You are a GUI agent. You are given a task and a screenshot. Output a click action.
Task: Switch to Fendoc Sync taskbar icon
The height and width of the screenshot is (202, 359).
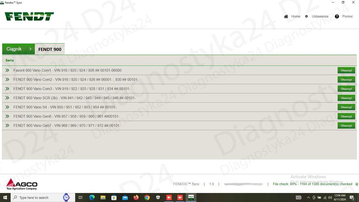pyautogui.click(x=191, y=197)
